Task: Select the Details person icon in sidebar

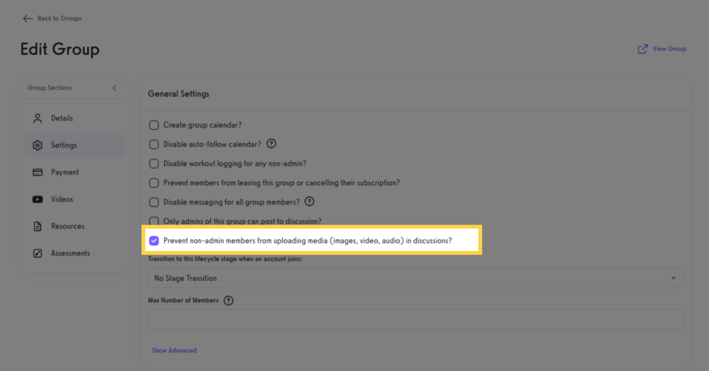Action: (x=36, y=118)
